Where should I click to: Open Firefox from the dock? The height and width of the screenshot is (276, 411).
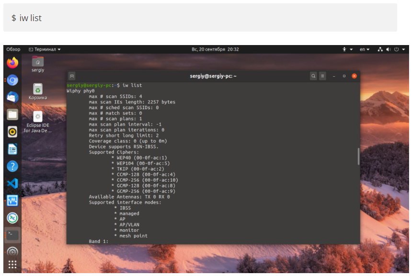12,63
